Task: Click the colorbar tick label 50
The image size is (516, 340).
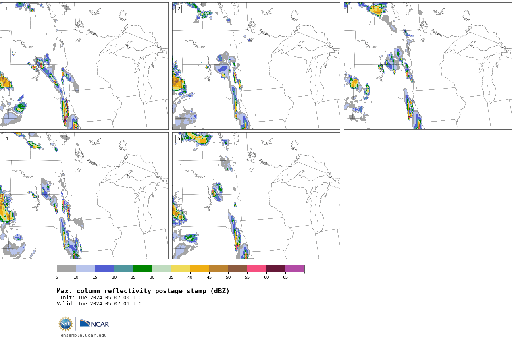Action: click(x=228, y=277)
